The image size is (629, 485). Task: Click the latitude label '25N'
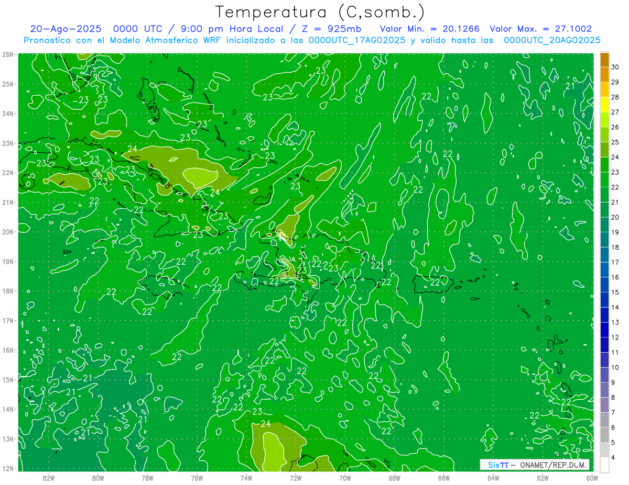click(x=7, y=84)
